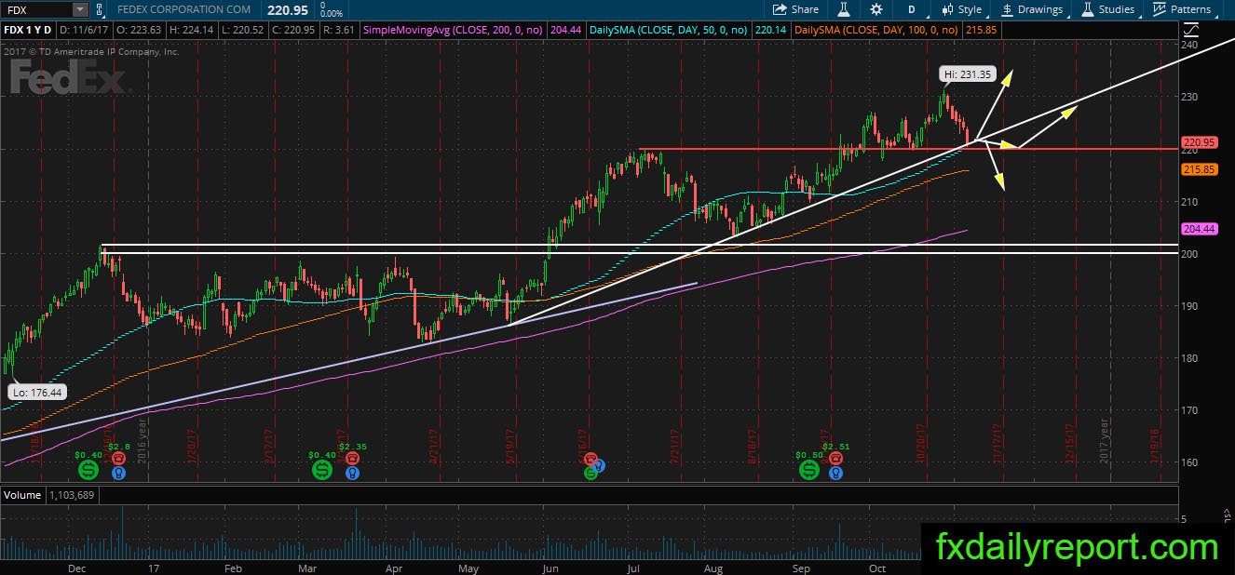Viewport: 1235px width, 575px height.
Task: Click the Jun label on time axis
Action: (x=550, y=568)
